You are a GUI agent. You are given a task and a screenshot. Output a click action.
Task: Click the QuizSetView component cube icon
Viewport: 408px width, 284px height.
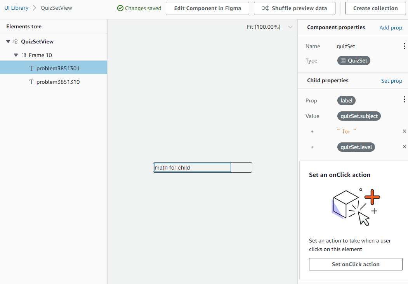click(16, 42)
